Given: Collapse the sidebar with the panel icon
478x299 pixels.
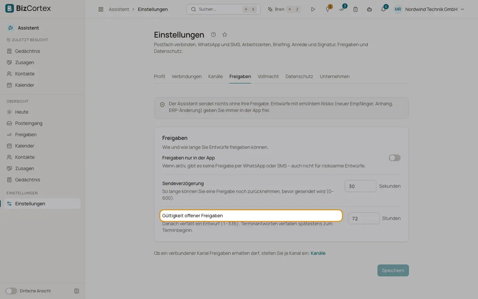Looking at the screenshot, I should pos(77,291).
